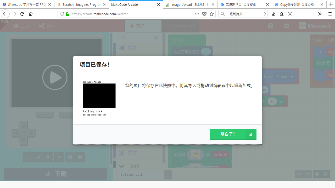The image size is (335, 188).
Task: Show more toolbar items chevron
Action: pyautogui.click(x=320, y=14)
